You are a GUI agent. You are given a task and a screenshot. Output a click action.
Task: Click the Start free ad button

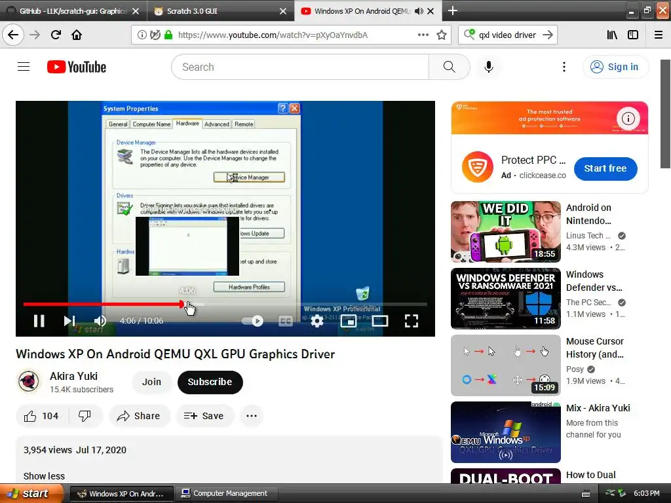605,168
